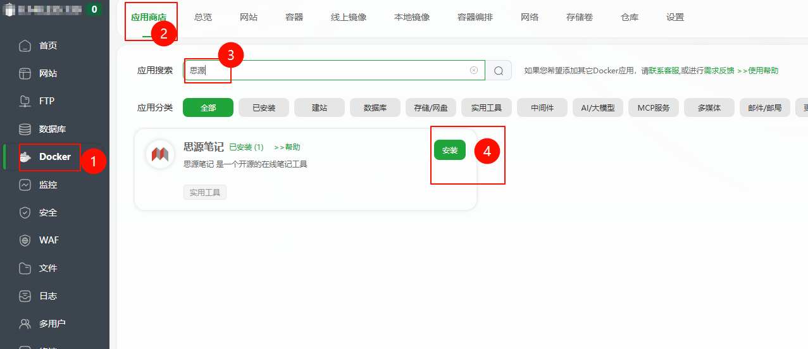Select the 数据库 category filter
The height and width of the screenshot is (349, 808).
pos(375,107)
